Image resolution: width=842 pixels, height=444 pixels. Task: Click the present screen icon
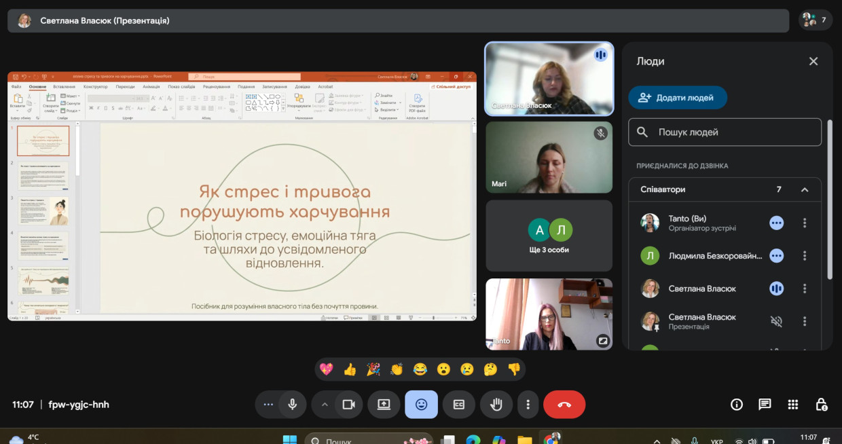click(x=384, y=405)
